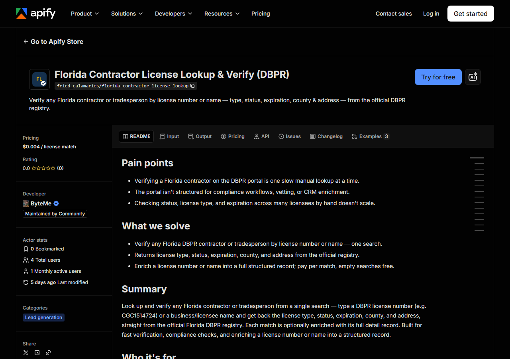Open the ByteMe developer profile

[x=41, y=203]
